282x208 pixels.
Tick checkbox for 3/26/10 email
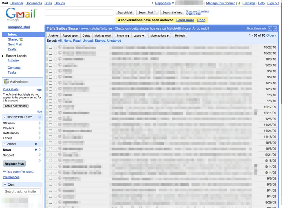point(50,65)
